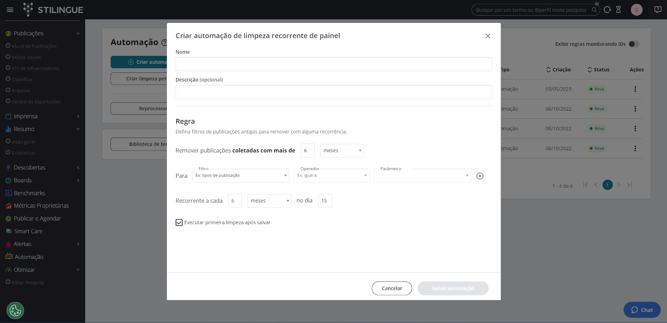Go to Smart Care in sidebar
667x323 pixels.
[x=28, y=231]
